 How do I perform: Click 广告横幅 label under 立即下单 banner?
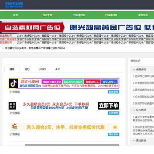click(x=15, y=113)
